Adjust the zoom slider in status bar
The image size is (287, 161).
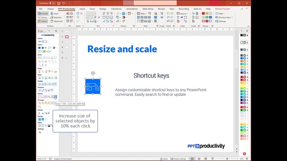click(x=227, y=159)
